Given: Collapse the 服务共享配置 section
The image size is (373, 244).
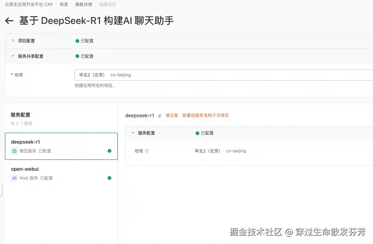Looking at the screenshot, I should point(13,56).
